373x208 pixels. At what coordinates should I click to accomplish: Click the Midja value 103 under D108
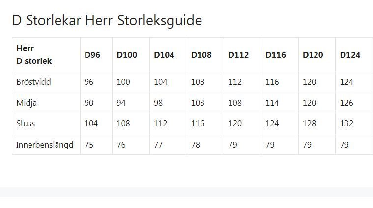click(198, 103)
